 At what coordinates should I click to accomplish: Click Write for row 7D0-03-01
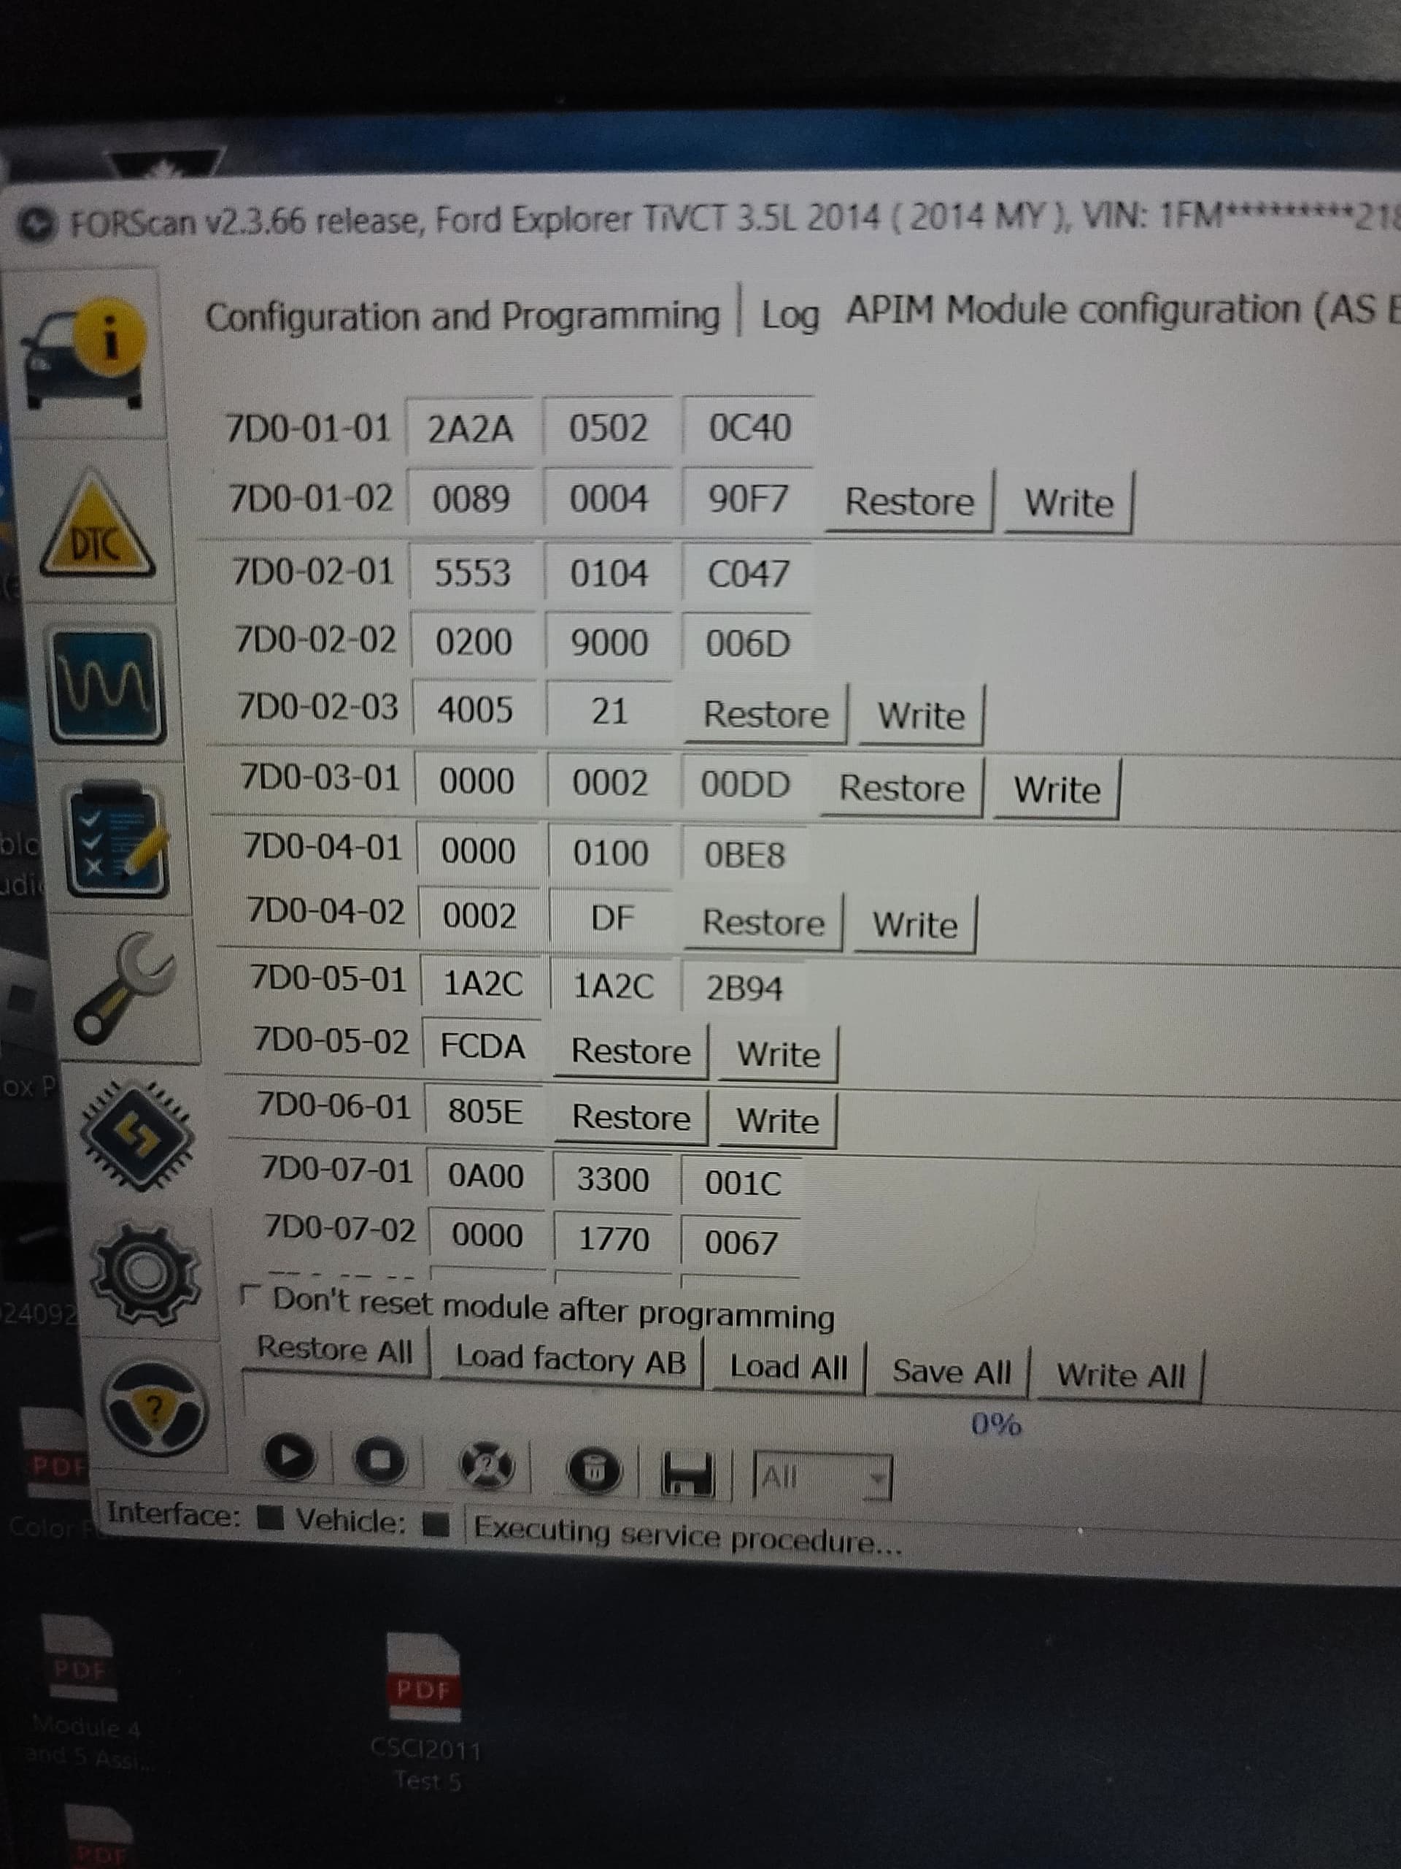click(x=1057, y=791)
